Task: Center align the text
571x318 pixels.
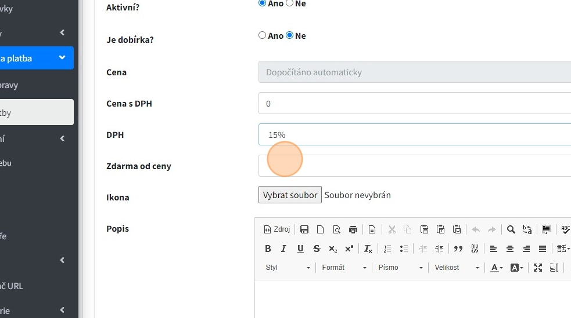Action: (510, 248)
